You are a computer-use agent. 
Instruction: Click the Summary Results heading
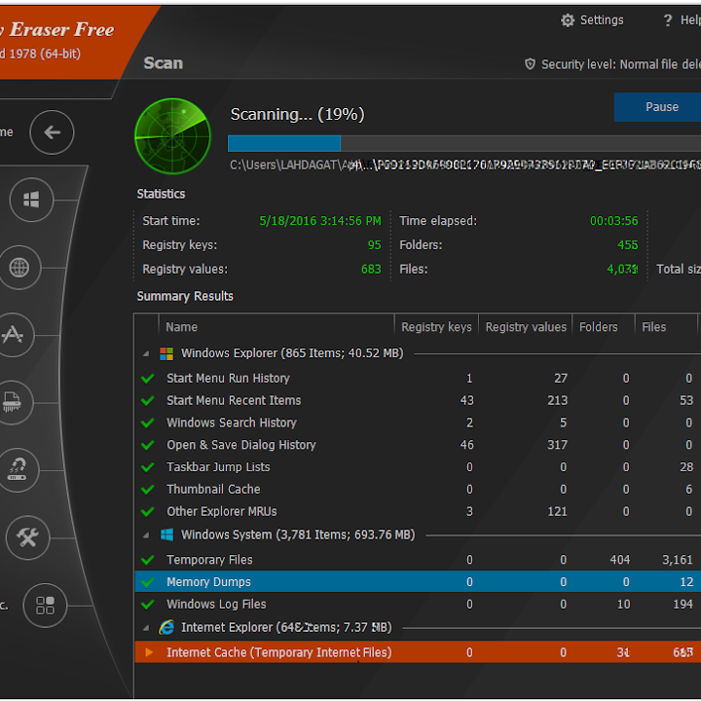tap(185, 296)
